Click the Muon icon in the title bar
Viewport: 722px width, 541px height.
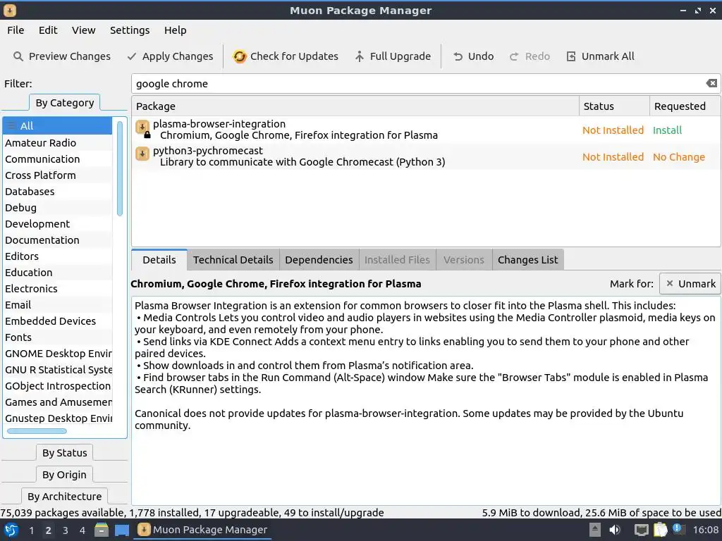click(10, 10)
